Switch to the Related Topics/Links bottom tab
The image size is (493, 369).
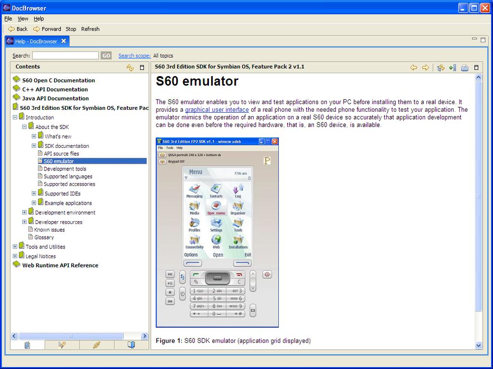tap(96, 345)
